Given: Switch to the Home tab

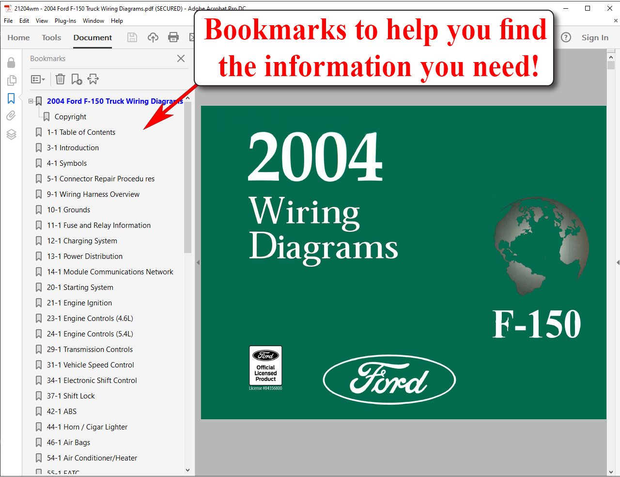Looking at the screenshot, I should point(18,37).
